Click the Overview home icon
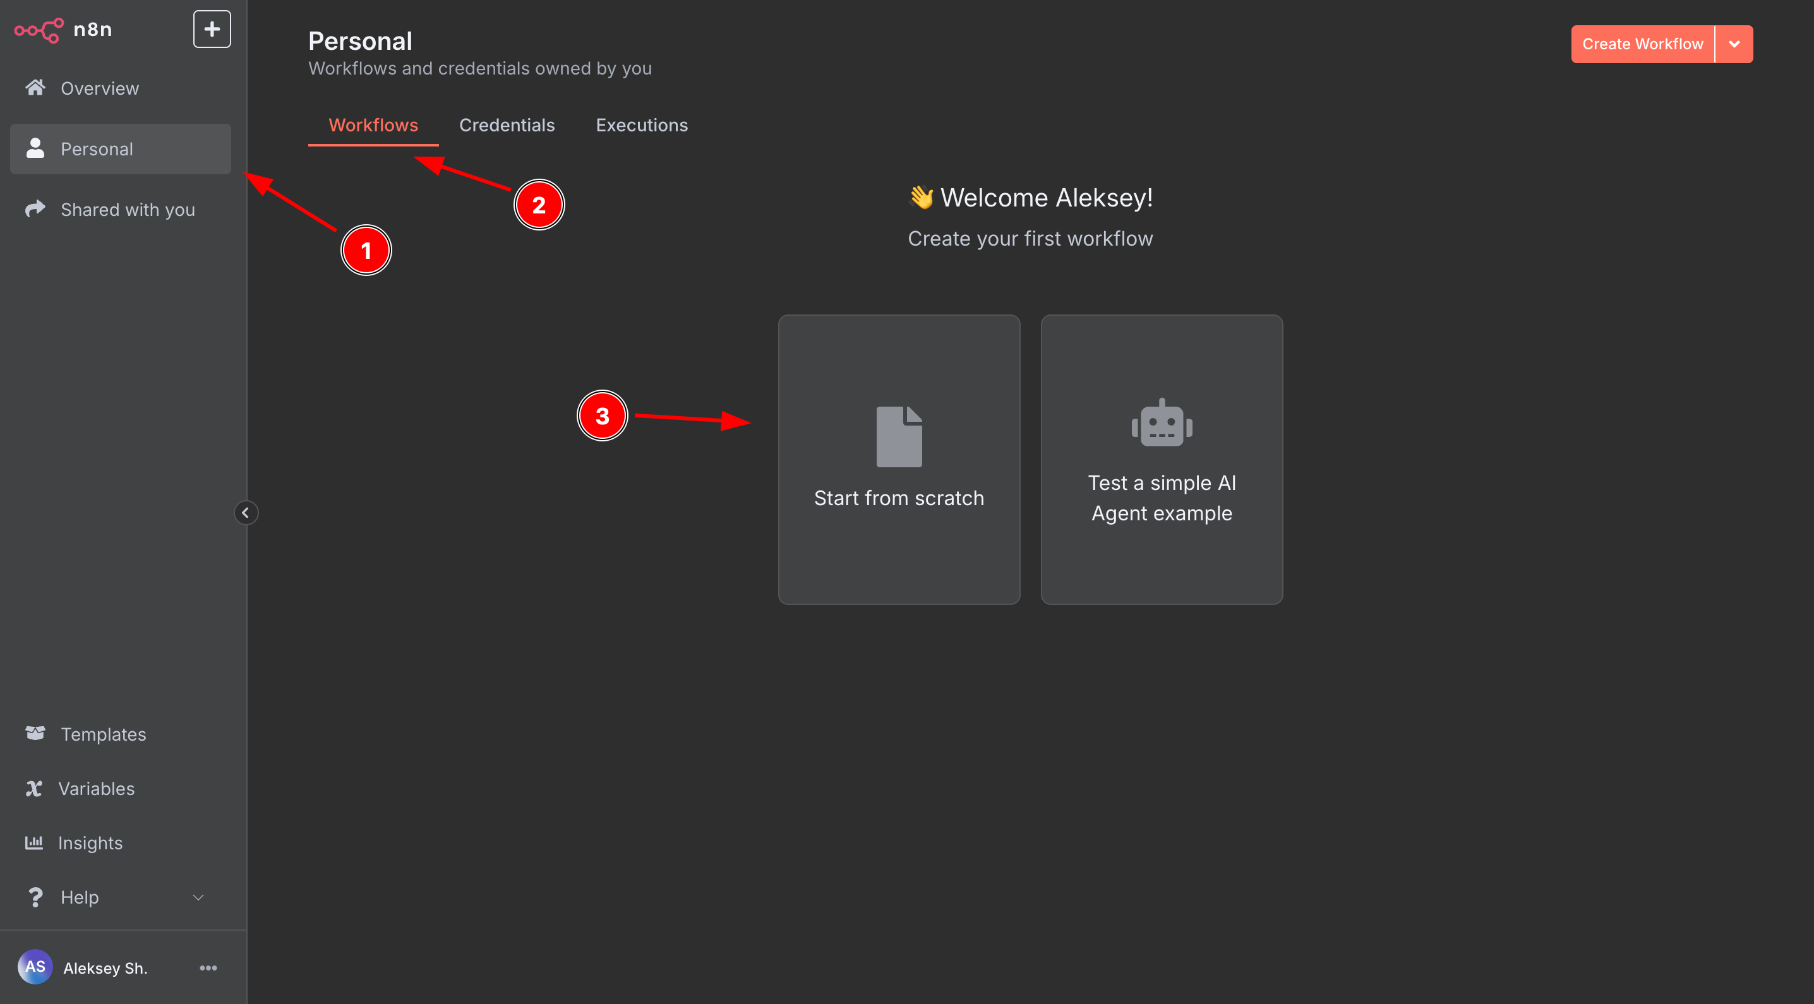Image resolution: width=1814 pixels, height=1004 pixels. pos(35,87)
